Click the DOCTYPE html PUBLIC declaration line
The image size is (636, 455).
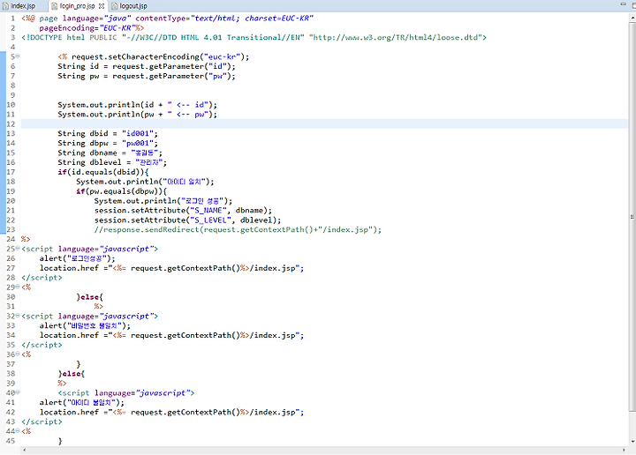tap(254, 37)
